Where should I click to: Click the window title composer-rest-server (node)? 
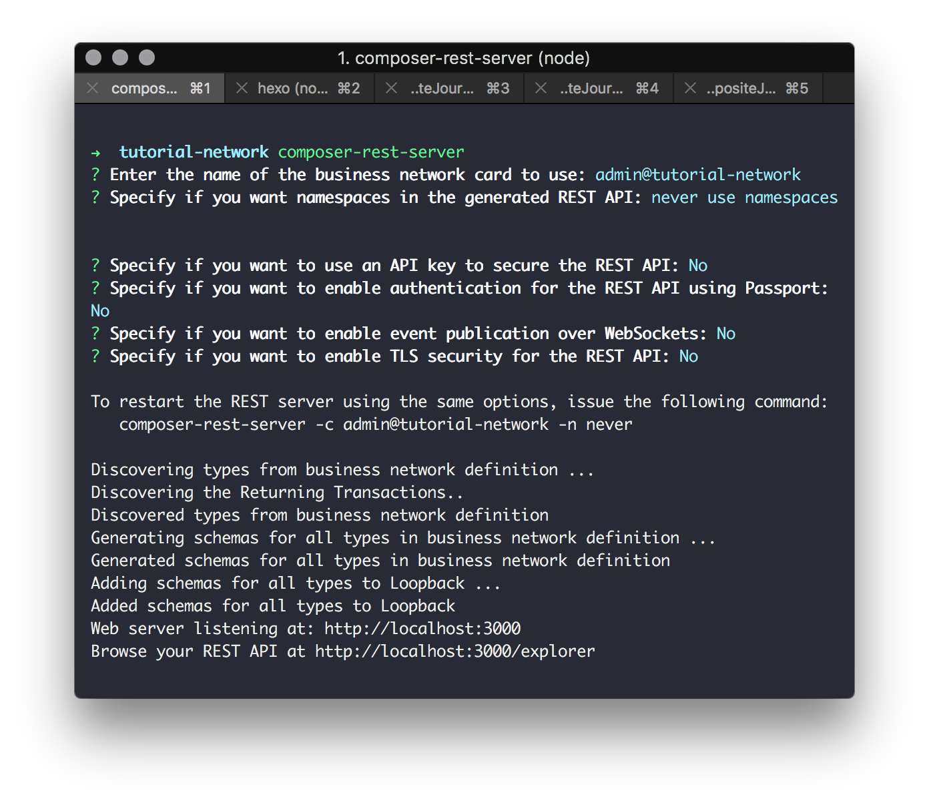click(465, 58)
